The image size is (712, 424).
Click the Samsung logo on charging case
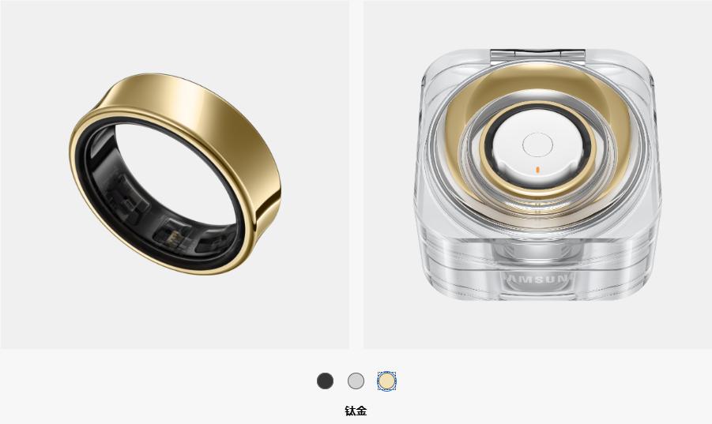[537, 279]
